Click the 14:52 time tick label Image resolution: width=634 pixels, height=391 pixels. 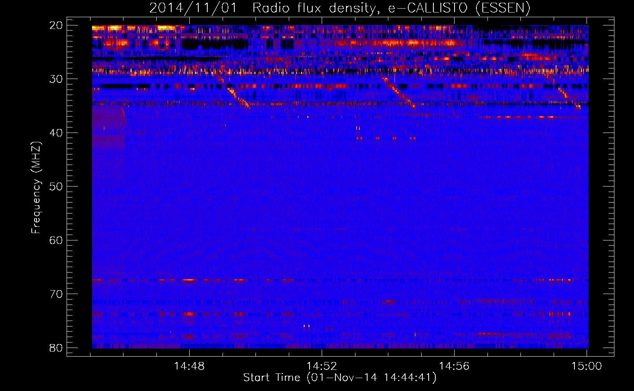322,366
